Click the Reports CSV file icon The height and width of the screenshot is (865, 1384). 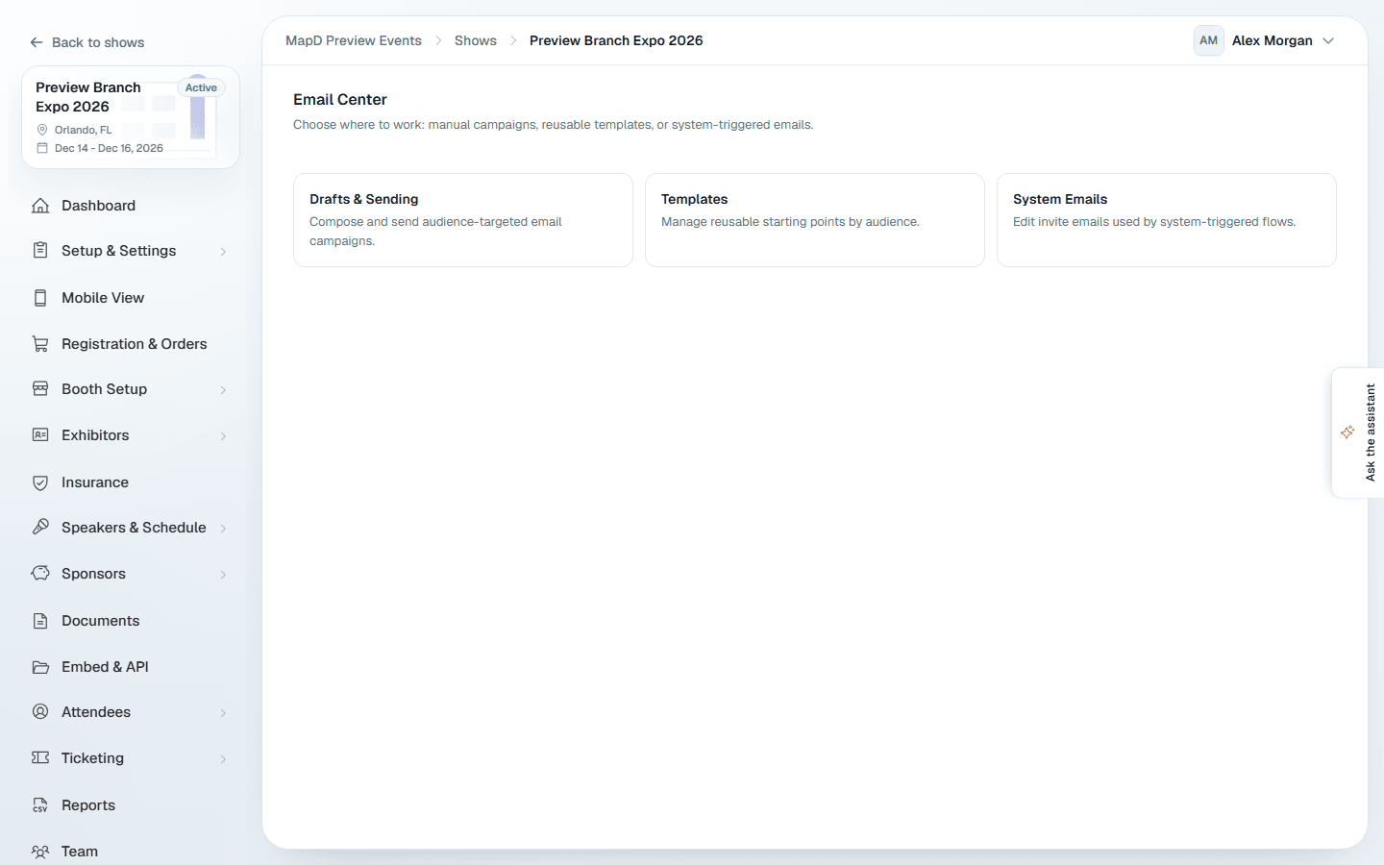(40, 805)
